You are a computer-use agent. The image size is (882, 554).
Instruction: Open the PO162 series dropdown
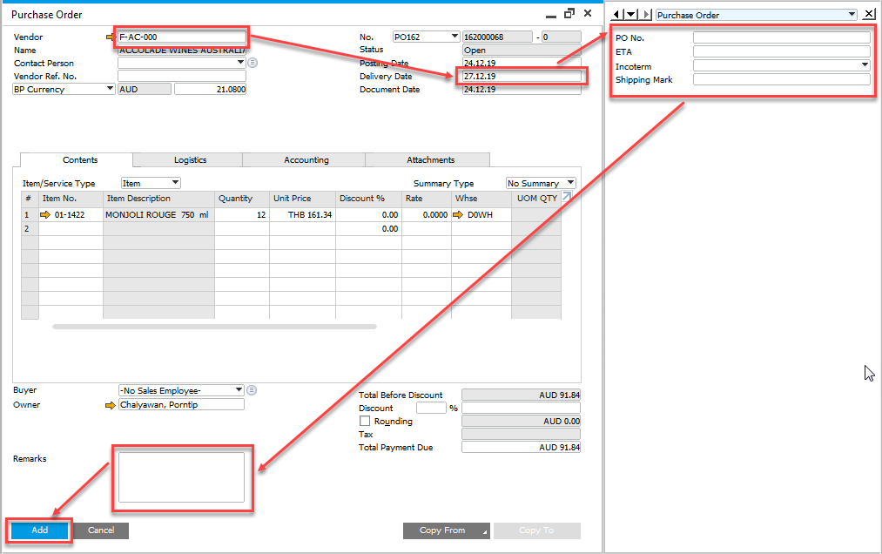point(454,37)
